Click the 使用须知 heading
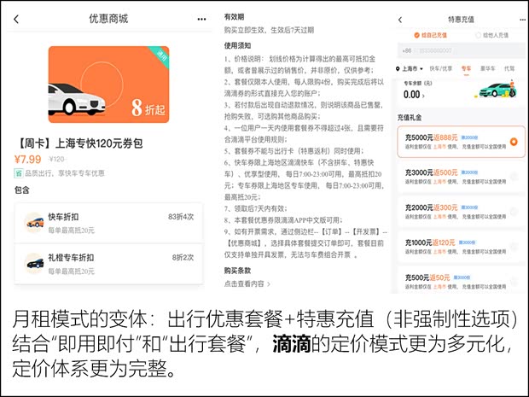The width and height of the screenshot is (529, 397). coord(237,45)
